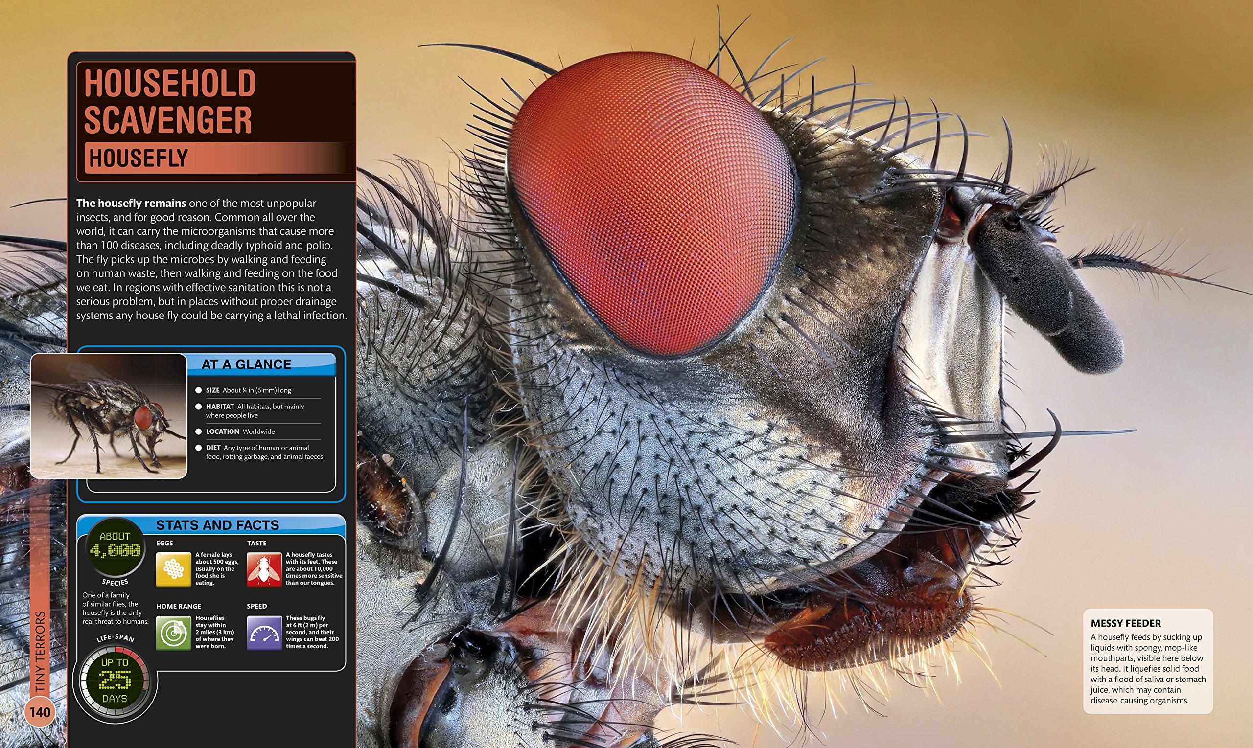Click the Stats and Facts header

(217, 525)
